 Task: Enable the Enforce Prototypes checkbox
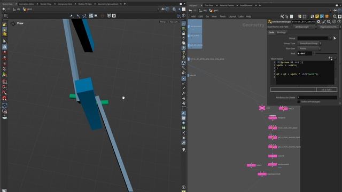click(x=299, y=102)
